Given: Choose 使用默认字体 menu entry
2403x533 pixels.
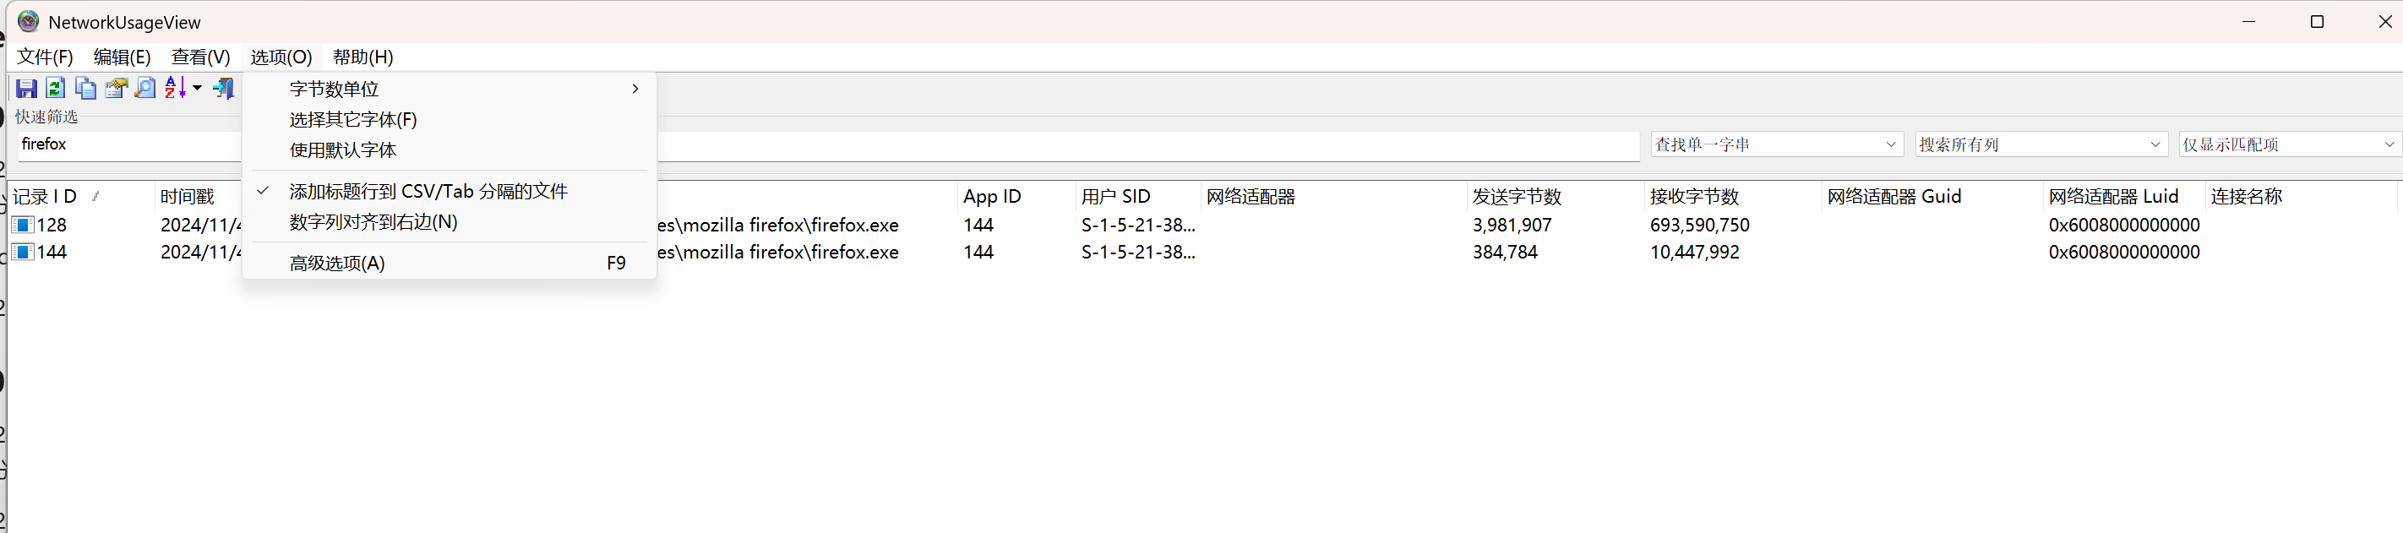Looking at the screenshot, I should pyautogui.click(x=449, y=150).
